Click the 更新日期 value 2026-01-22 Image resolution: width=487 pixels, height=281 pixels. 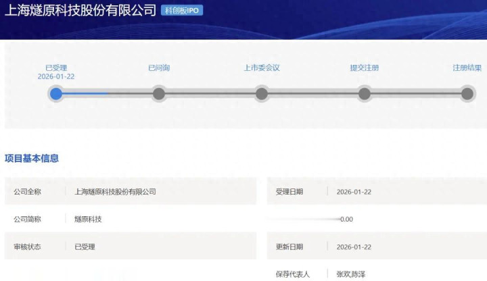[x=354, y=247]
